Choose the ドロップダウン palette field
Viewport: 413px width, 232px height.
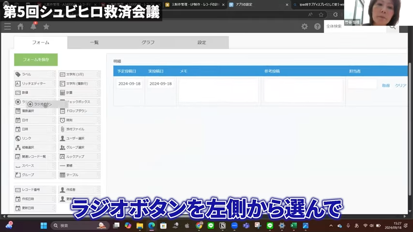[79, 111]
